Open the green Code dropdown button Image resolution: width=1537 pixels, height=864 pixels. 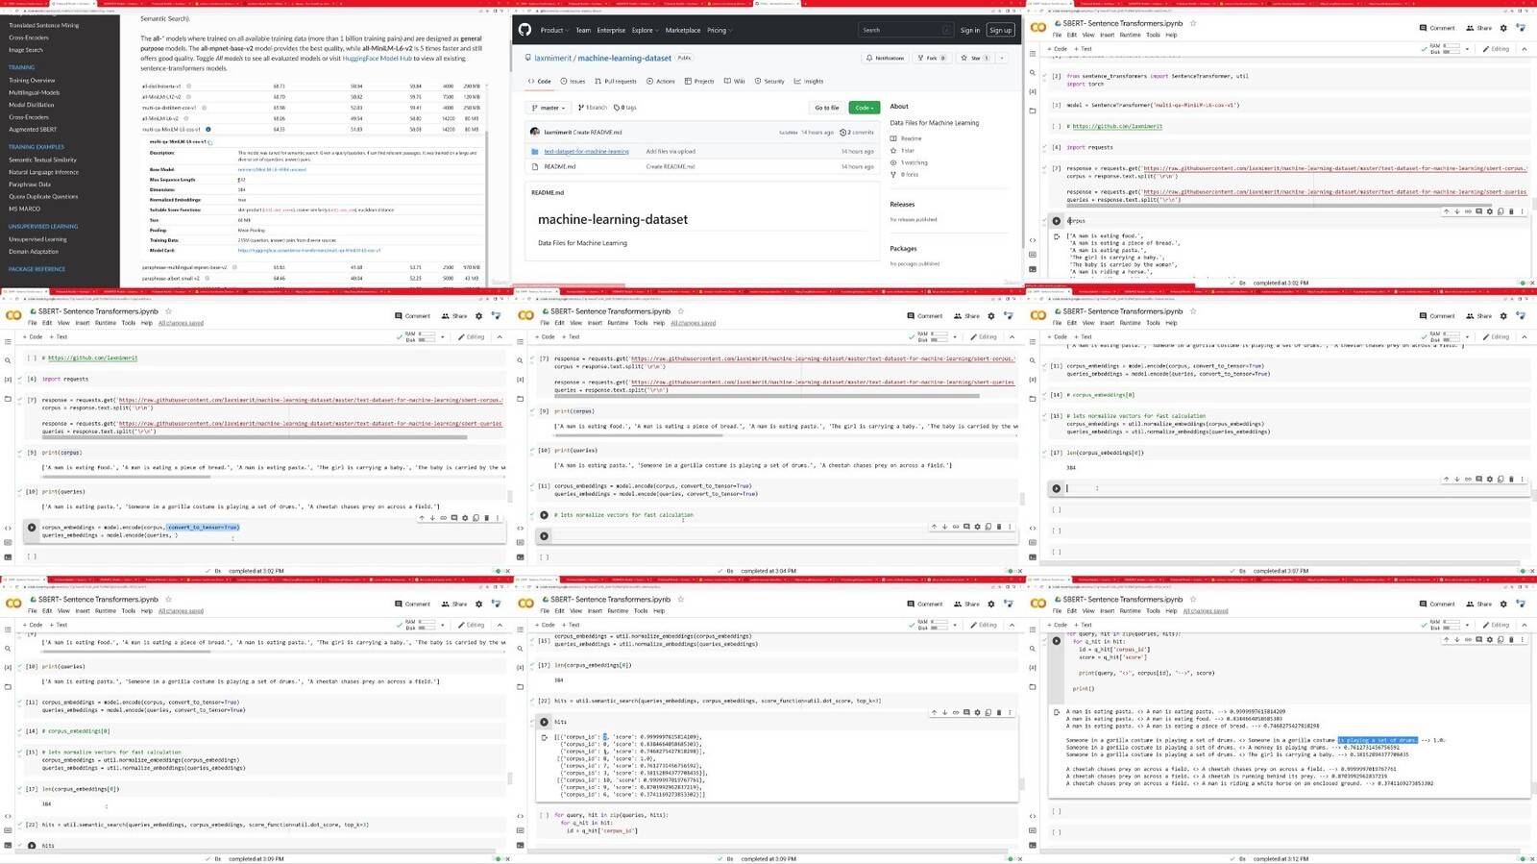coord(864,108)
